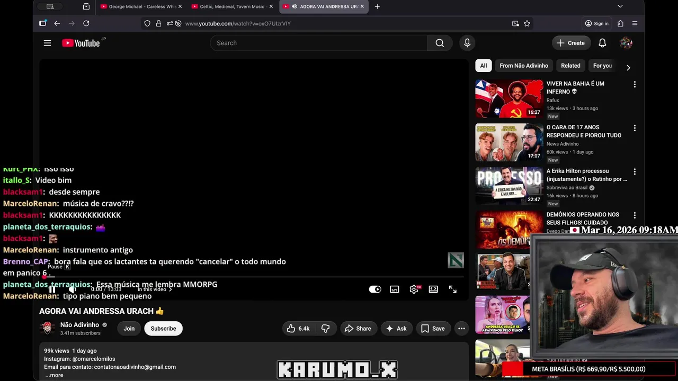The height and width of the screenshot is (381, 678).
Task: Open the player settings gear
Action: [x=414, y=289]
